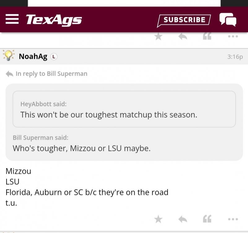Click the reply arrow beside In reply to
This screenshot has width=248, height=233.
(10, 74)
